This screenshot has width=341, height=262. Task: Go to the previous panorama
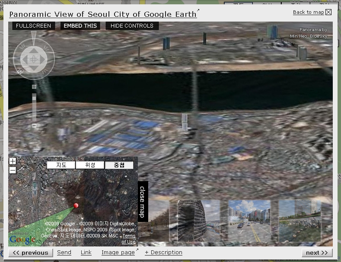[30, 253]
